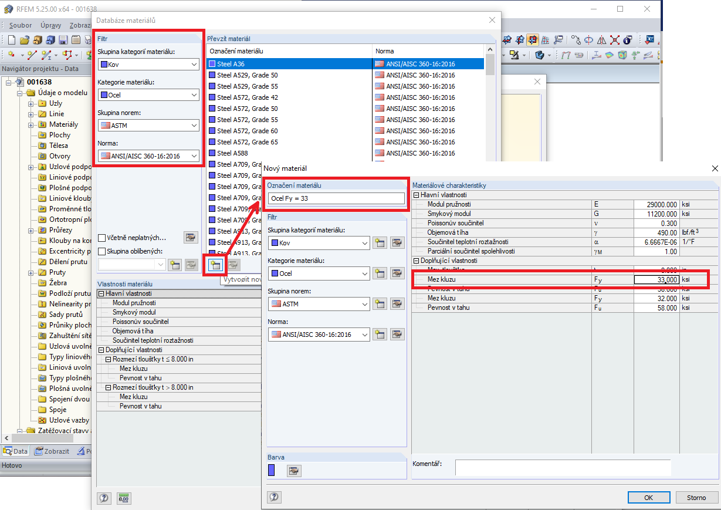Collapse Hlavní vlastnosti in Materiálové charakteristiky
Viewport: 721px width, 510px height.
tap(417, 195)
